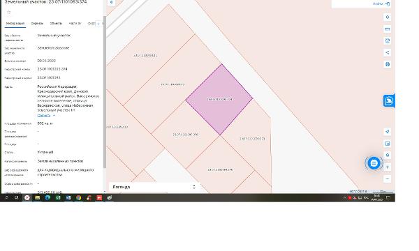Click the login arrow icon at top right
Viewport: 419px width, 251px height.
(388, 4)
